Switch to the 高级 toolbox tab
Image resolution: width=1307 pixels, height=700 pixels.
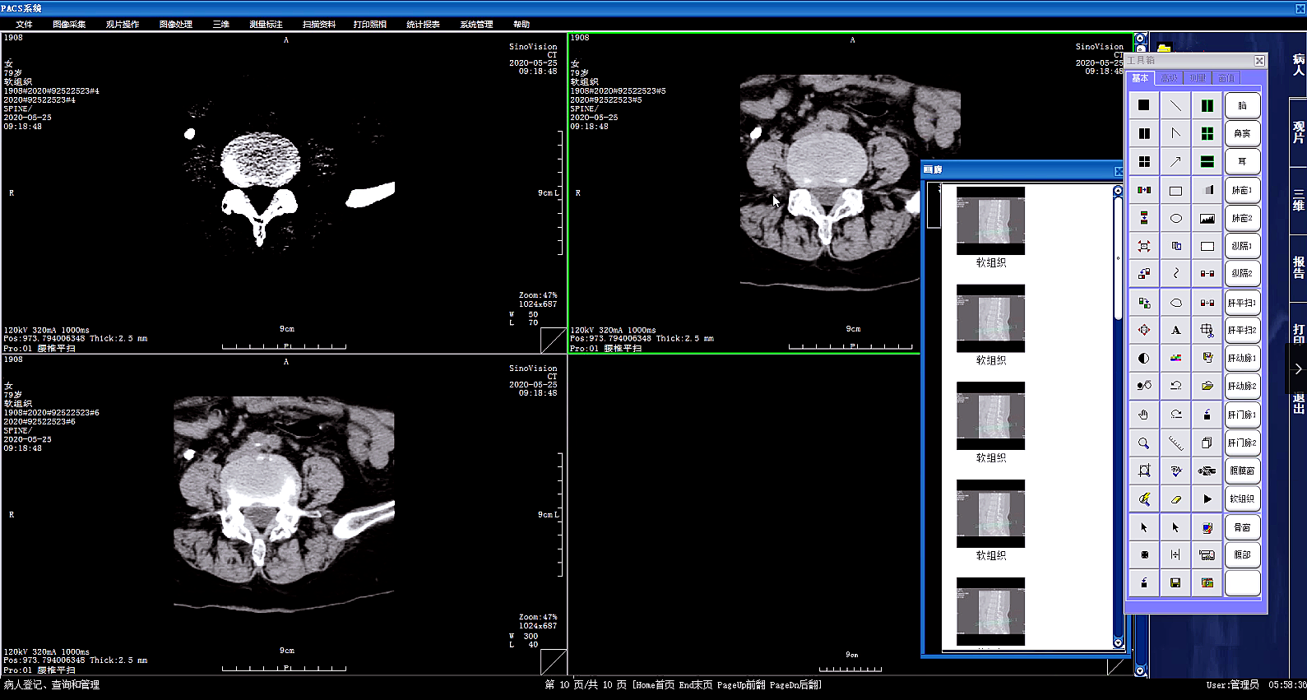tap(1169, 78)
